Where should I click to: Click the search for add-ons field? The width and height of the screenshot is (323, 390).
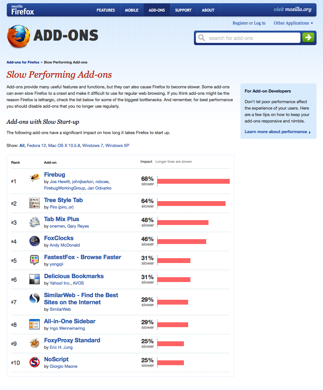click(252, 38)
